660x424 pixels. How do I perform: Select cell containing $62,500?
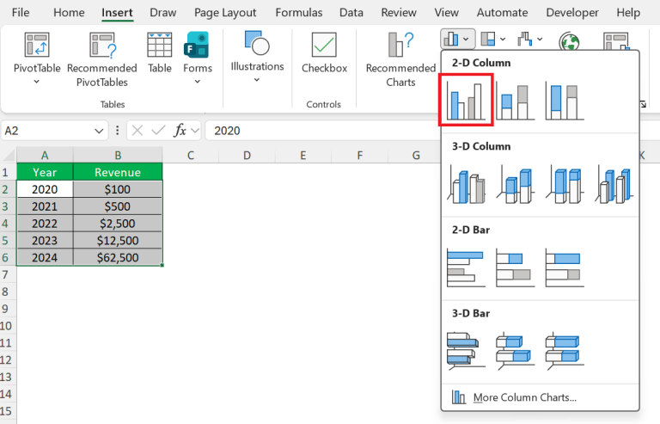click(x=118, y=257)
